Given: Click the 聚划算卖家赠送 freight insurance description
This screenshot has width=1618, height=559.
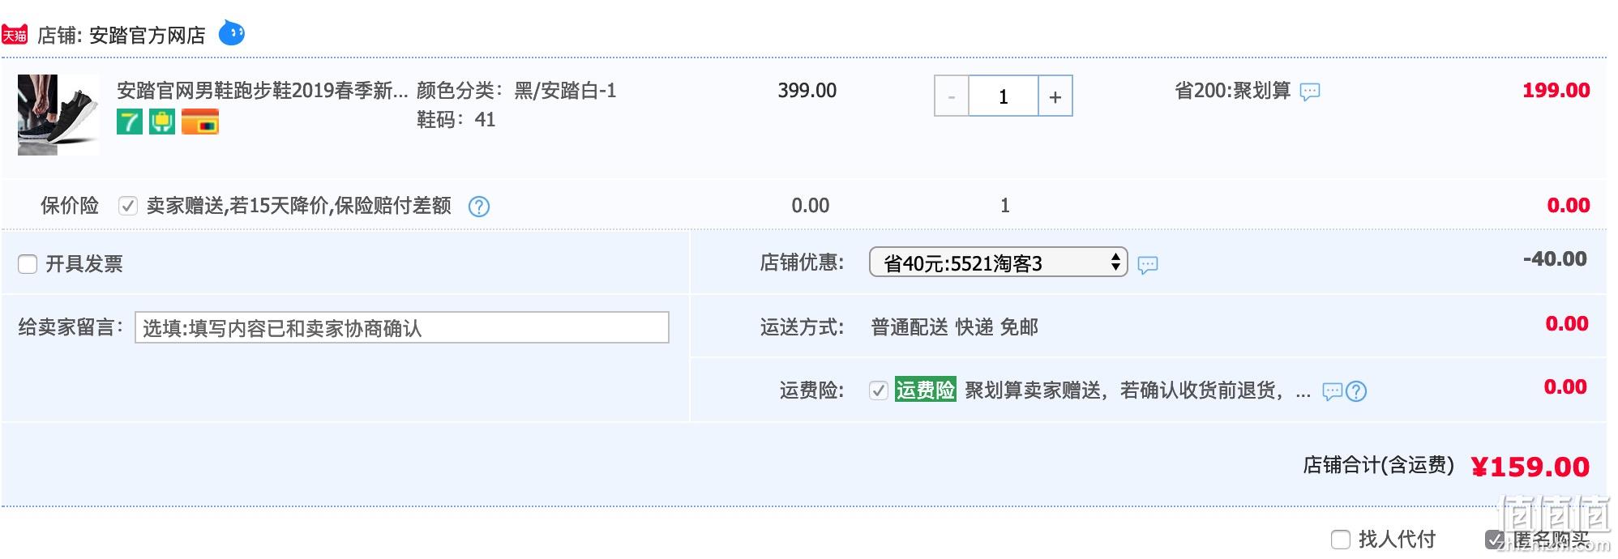Looking at the screenshot, I should pos(1137,390).
